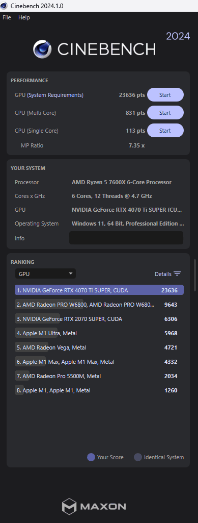The image size is (198, 523).
Task: Select the Apple M1, Metal ranking row
Action: 99,390
